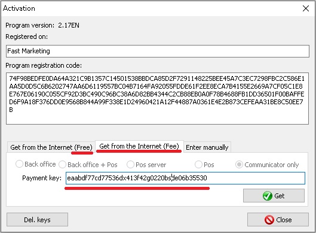Click the Program version 2.17EN text
316x233 pixels.
[42, 25]
